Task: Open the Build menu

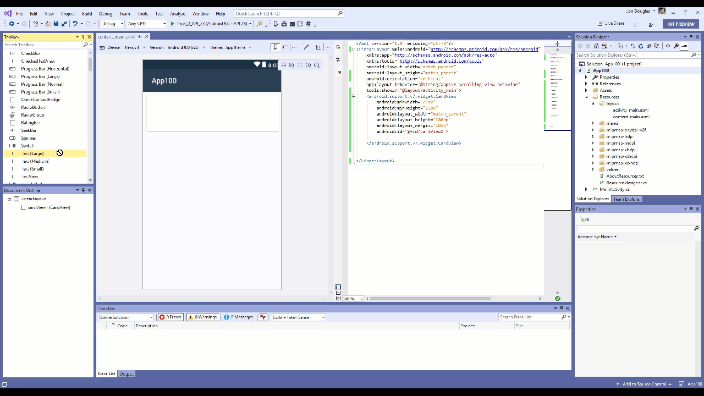Action: click(86, 14)
